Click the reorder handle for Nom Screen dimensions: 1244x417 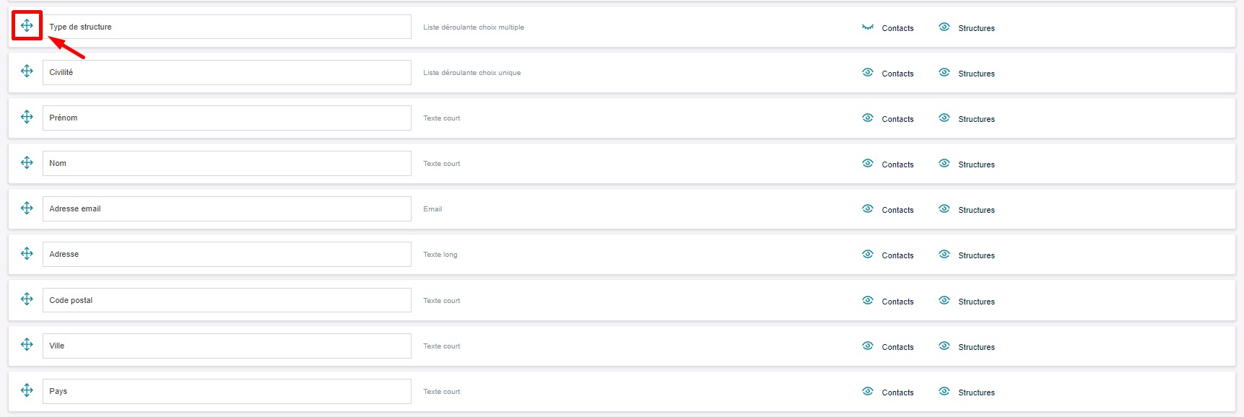[27, 162]
